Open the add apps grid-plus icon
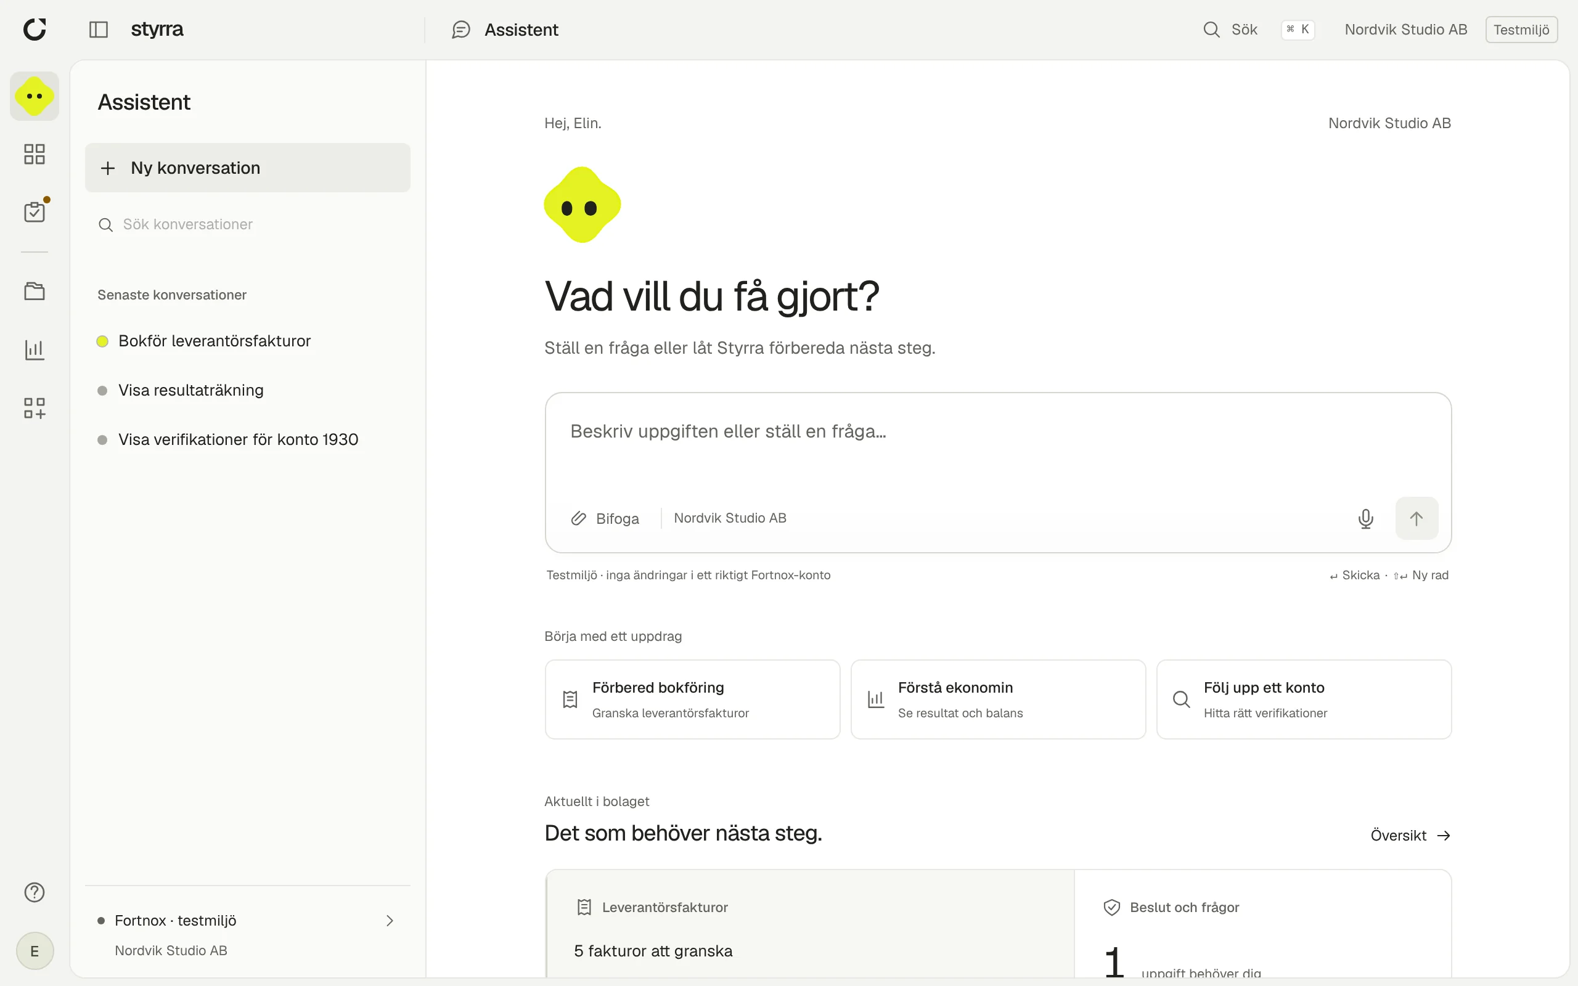The height and width of the screenshot is (986, 1578). pyautogui.click(x=35, y=407)
